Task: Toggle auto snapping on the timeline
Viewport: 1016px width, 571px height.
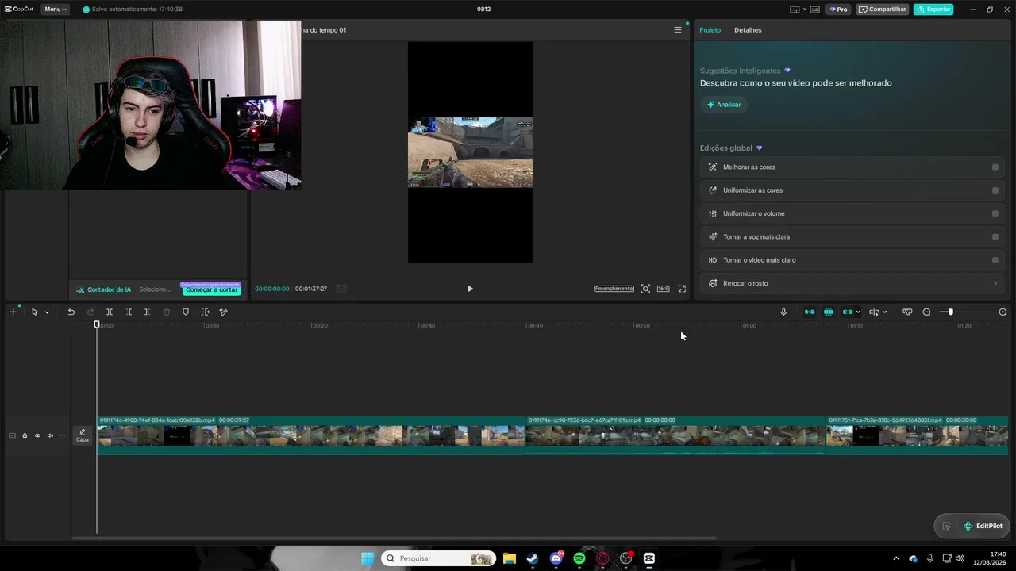Action: point(829,312)
